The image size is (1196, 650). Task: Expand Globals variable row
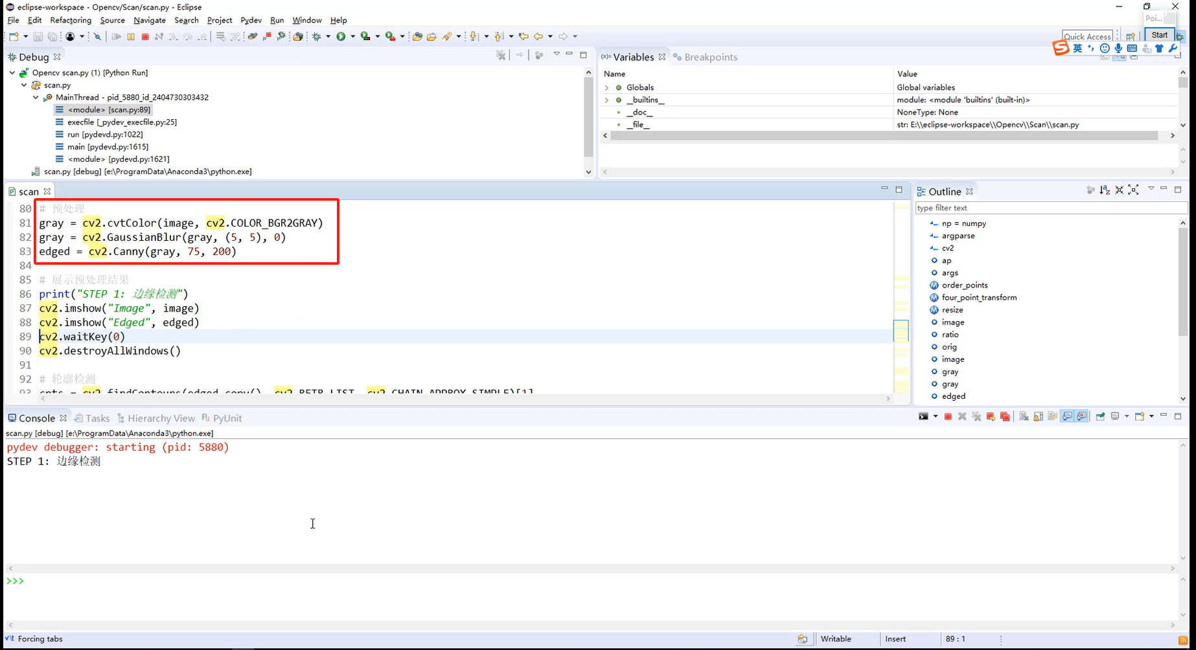607,87
